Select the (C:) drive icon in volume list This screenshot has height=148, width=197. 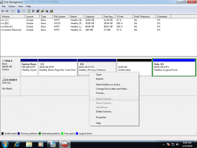2,20
